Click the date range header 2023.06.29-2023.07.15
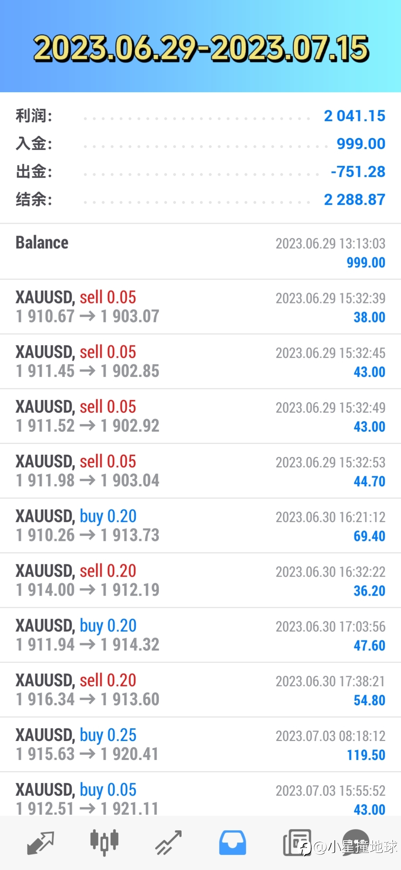The height and width of the screenshot is (870, 401). (201, 48)
